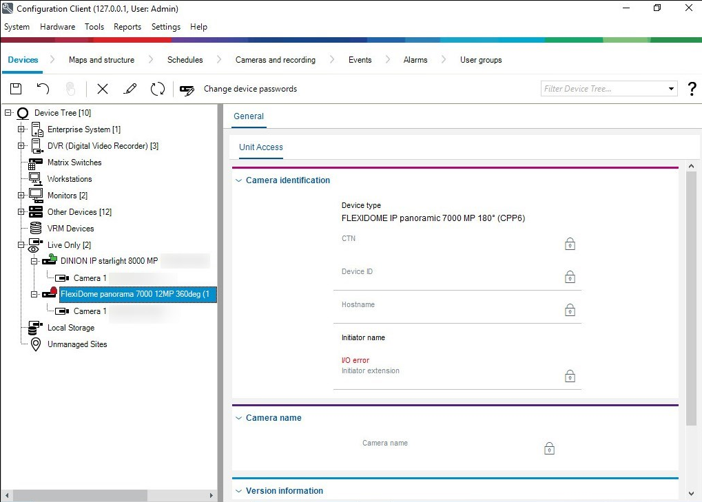This screenshot has height=502, width=702.
Task: Toggle the lock next to Camera name
Action: click(549, 449)
